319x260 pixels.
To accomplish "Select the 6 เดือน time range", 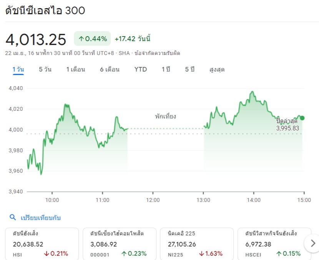I will pyautogui.click(x=110, y=70).
